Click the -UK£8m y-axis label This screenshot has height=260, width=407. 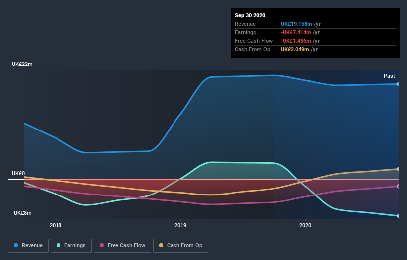pyautogui.click(x=21, y=213)
